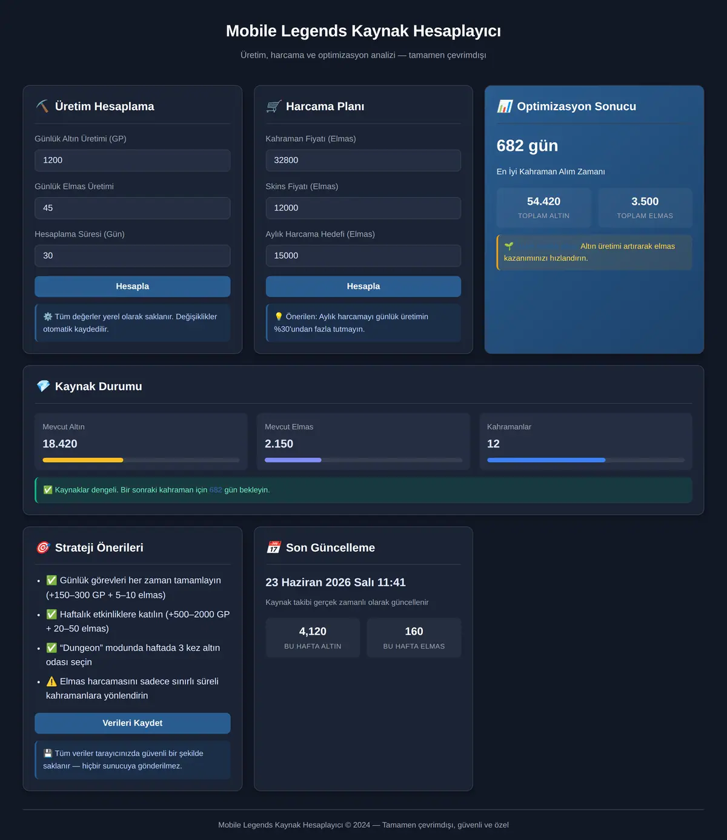Click the footer copyright text
The height and width of the screenshot is (840, 727).
[363, 825]
